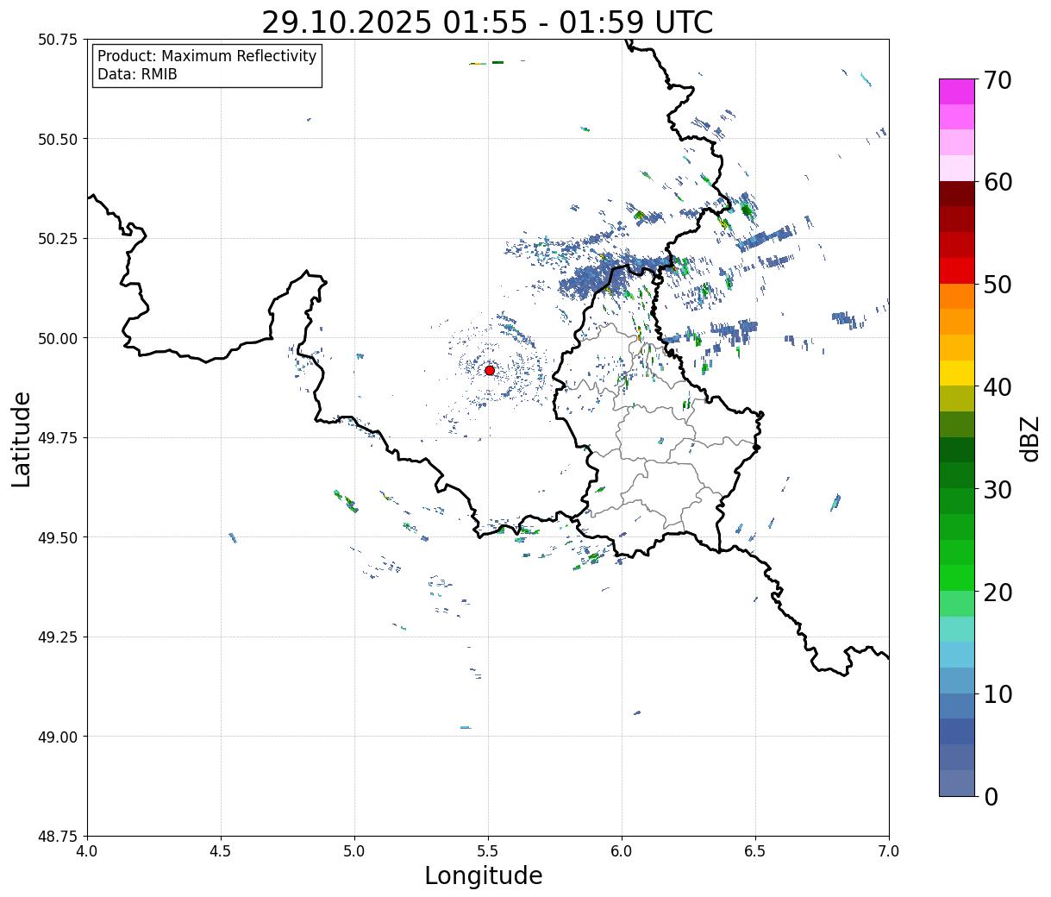1051x897 pixels.
Task: Click the latitude tick label 50.75
Action: 57,40
